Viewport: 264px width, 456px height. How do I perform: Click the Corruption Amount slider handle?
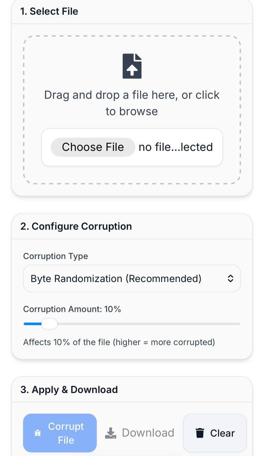[x=49, y=324]
